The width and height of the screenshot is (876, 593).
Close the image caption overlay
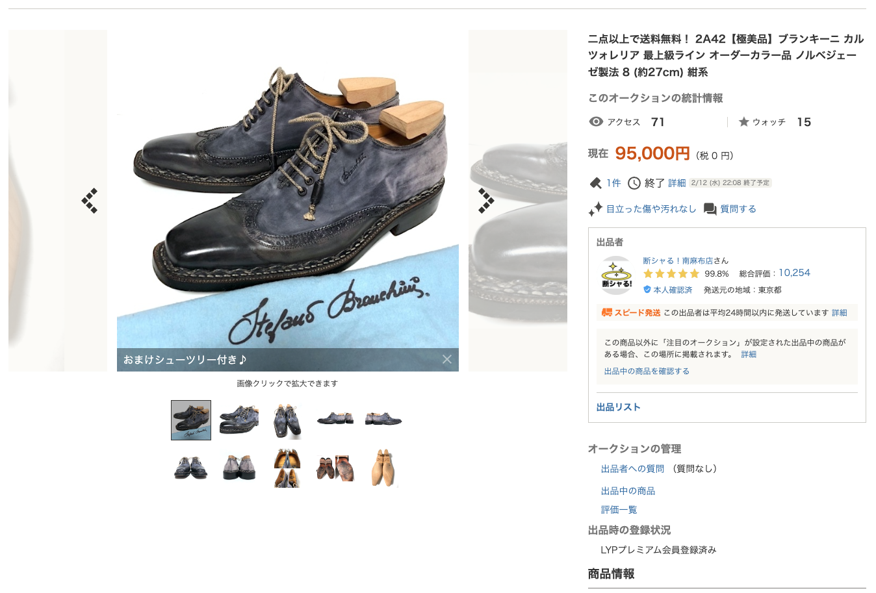click(447, 359)
